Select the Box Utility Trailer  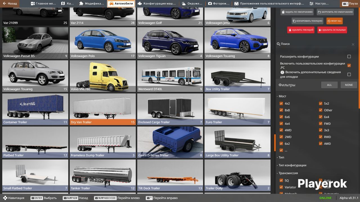click(237, 76)
